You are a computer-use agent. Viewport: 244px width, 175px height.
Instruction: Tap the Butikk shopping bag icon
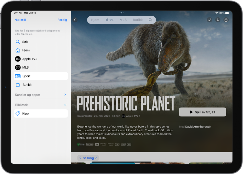pos(18,85)
